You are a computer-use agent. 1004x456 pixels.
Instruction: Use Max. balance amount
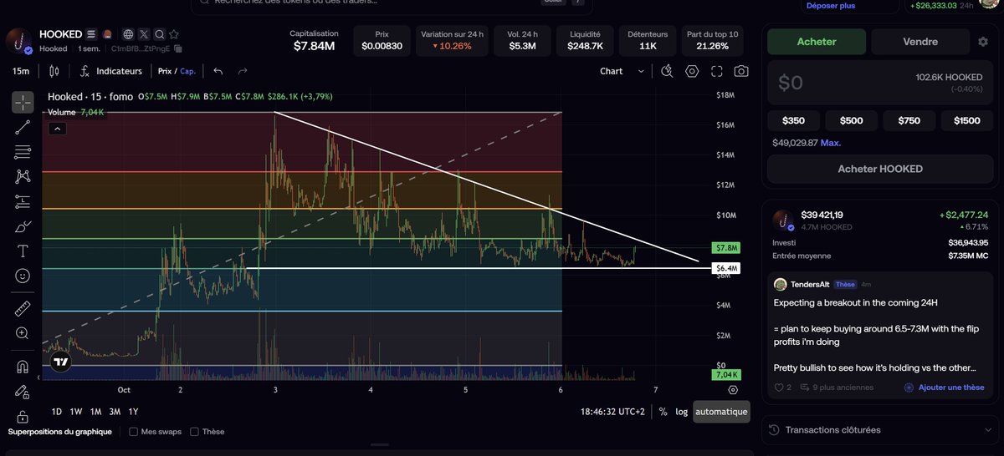(831, 143)
